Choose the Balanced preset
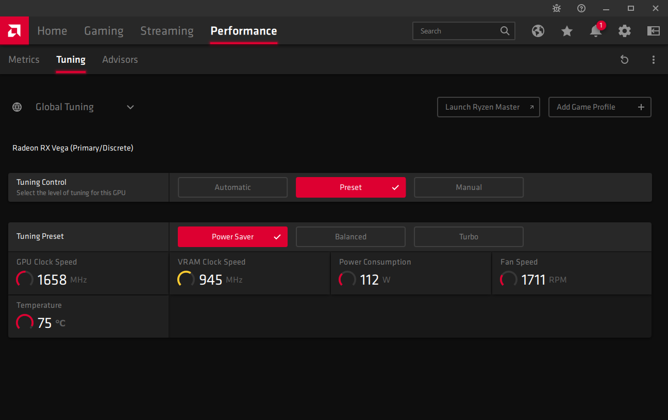 [x=350, y=237]
